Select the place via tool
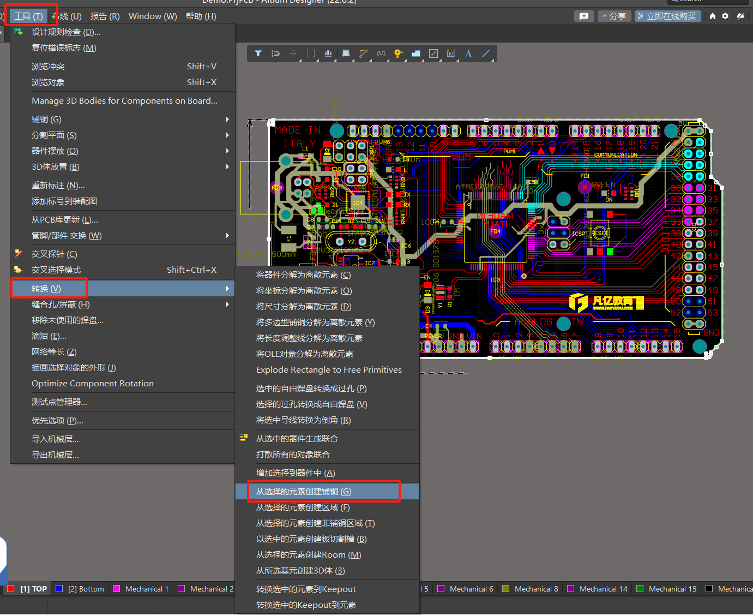Viewport: 753px width, 615px height. 399,53
